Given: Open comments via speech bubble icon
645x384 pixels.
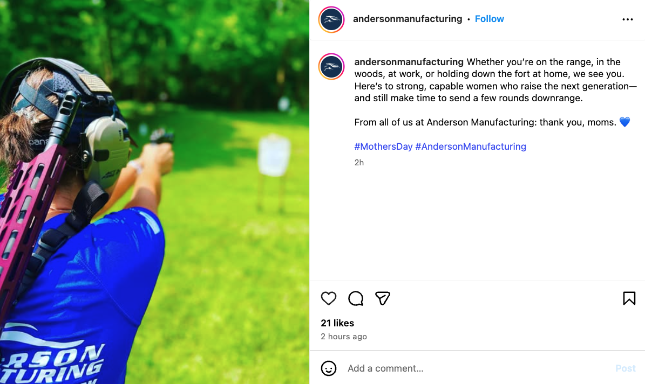Looking at the screenshot, I should (355, 298).
